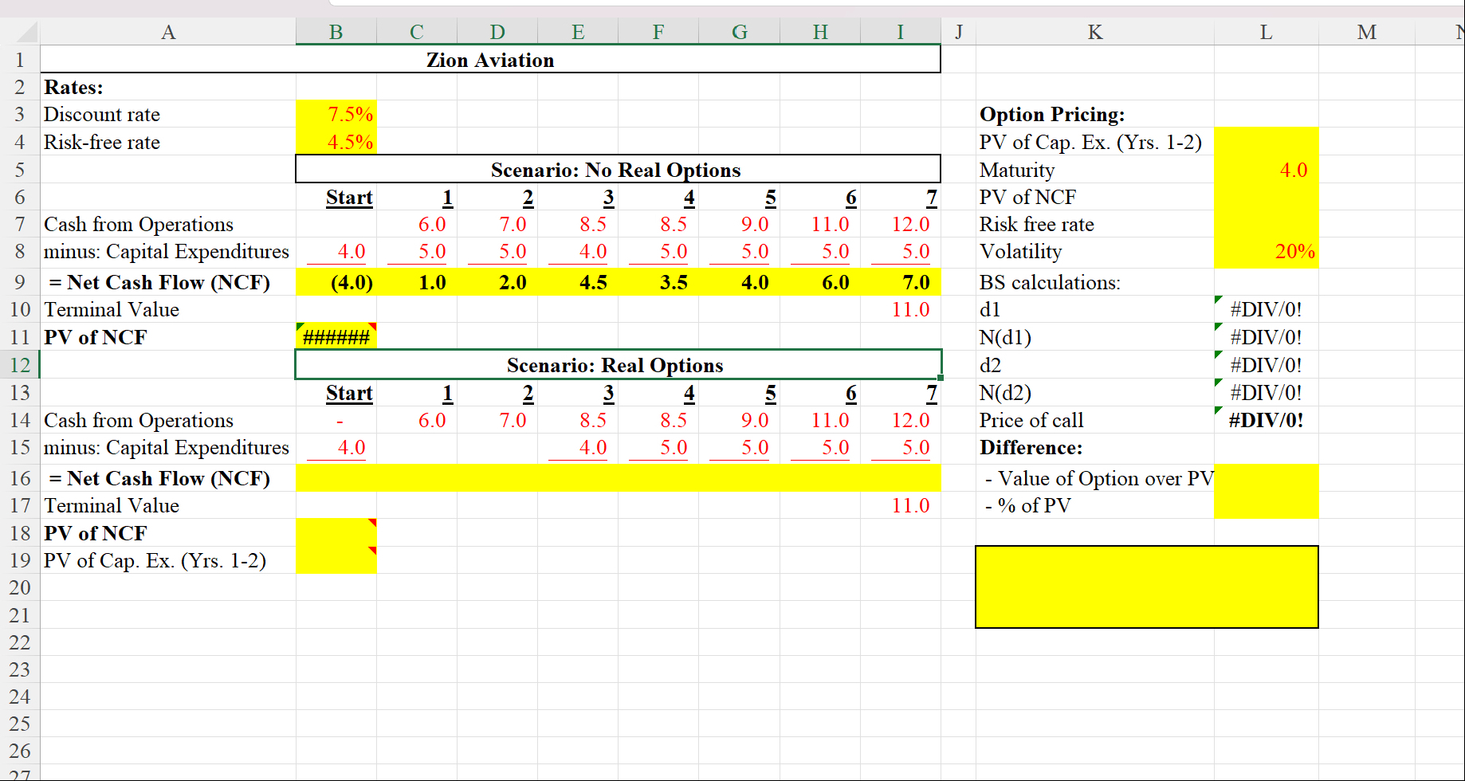
Task: Select the Discount rate value 7.5%
Action: pyautogui.click(x=336, y=114)
